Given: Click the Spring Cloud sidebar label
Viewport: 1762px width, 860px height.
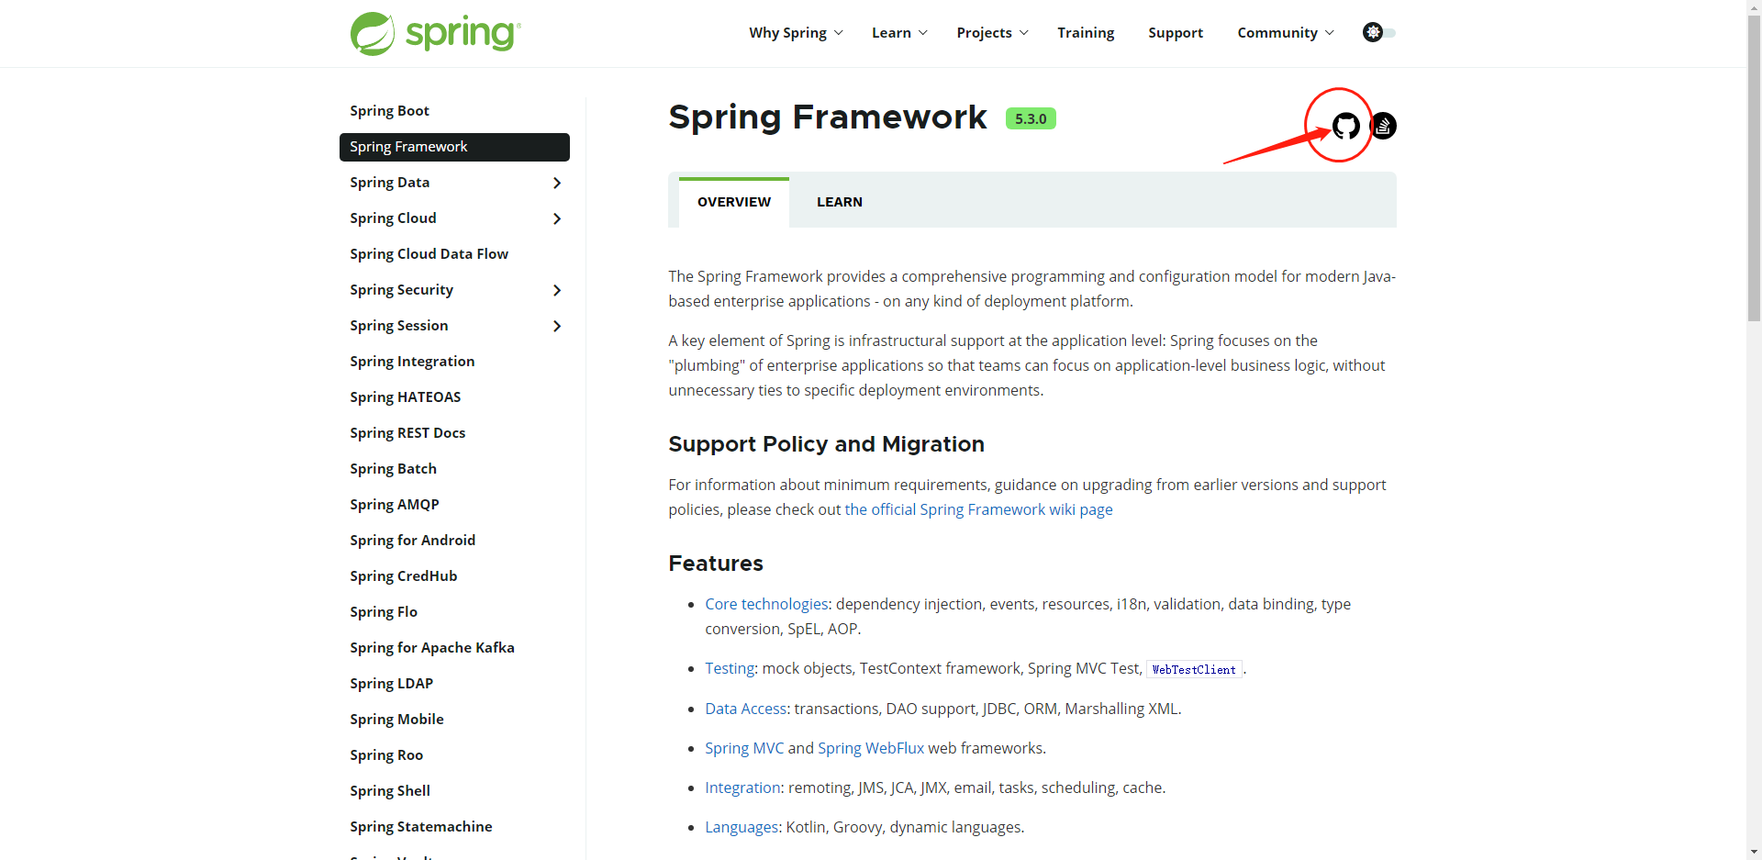Looking at the screenshot, I should 393,218.
